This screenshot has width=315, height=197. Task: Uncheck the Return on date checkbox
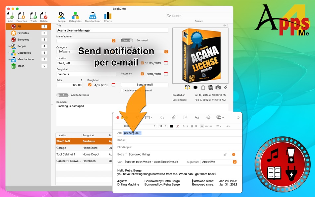[x=142, y=74]
